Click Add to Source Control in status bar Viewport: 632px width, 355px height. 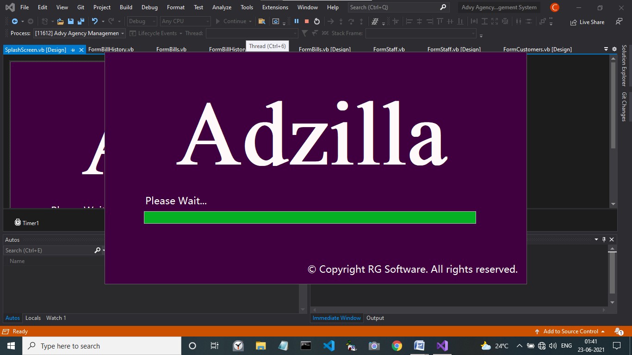pyautogui.click(x=570, y=331)
